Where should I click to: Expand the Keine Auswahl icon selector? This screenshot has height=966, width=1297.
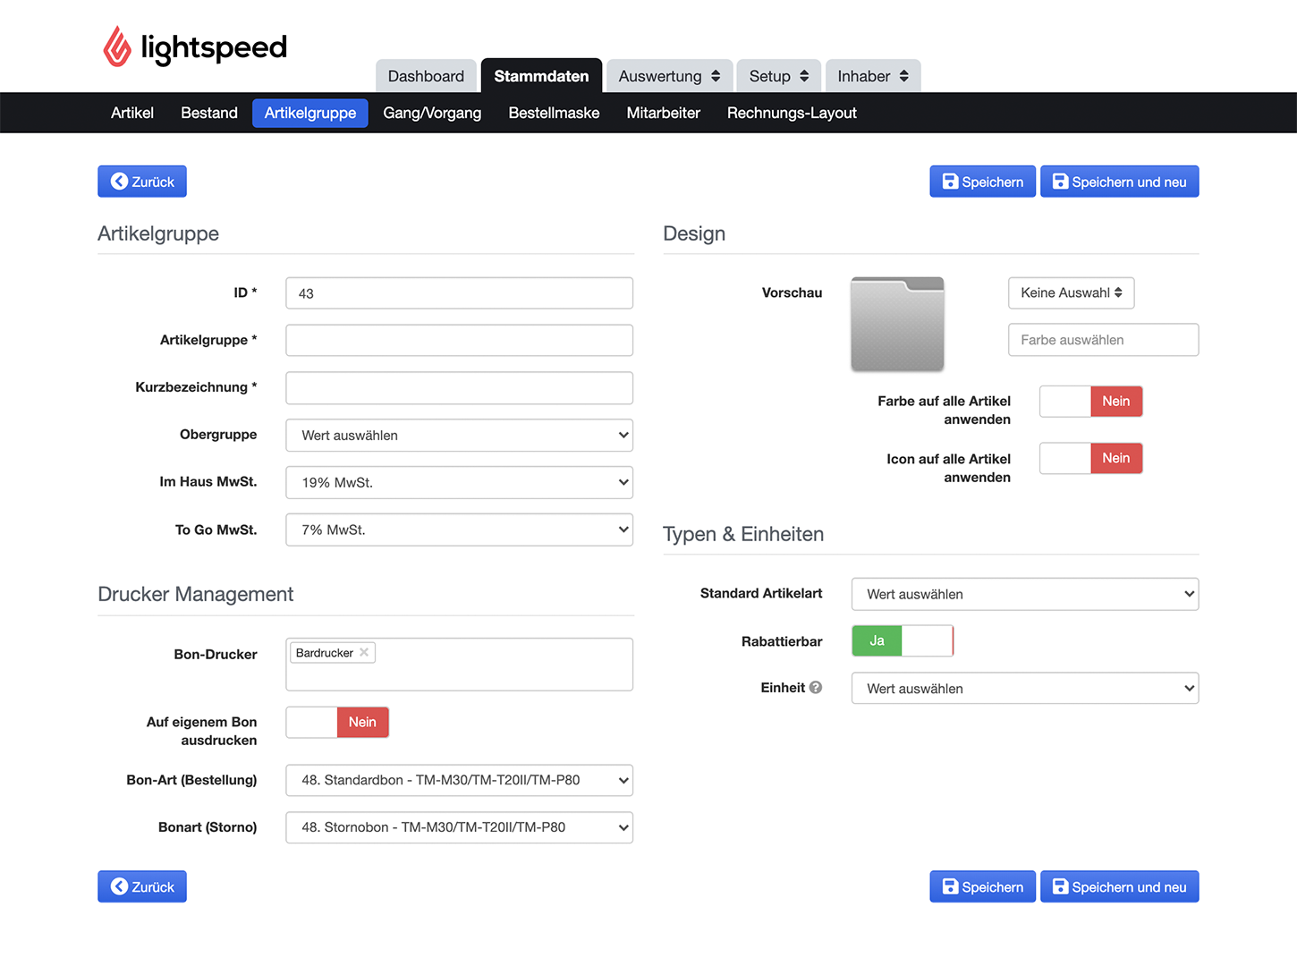(x=1071, y=293)
